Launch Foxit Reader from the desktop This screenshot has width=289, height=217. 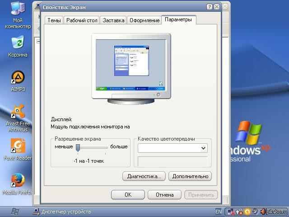[x=18, y=146]
